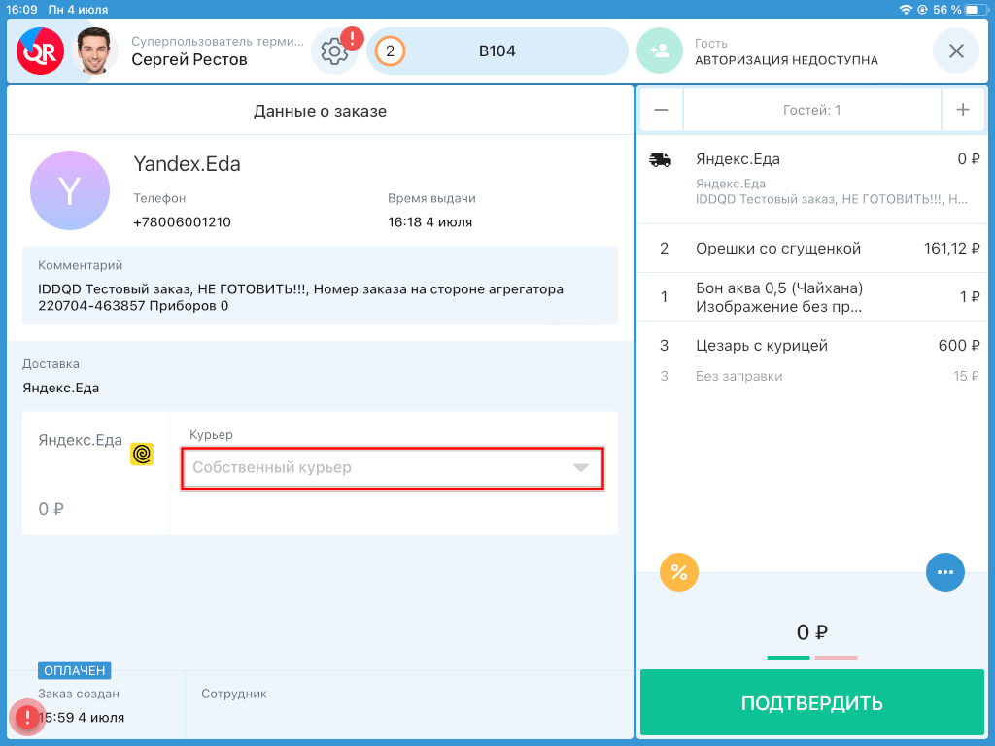Image resolution: width=995 pixels, height=746 pixels.
Task: Tap the delivery truck icon
Action: [x=660, y=160]
